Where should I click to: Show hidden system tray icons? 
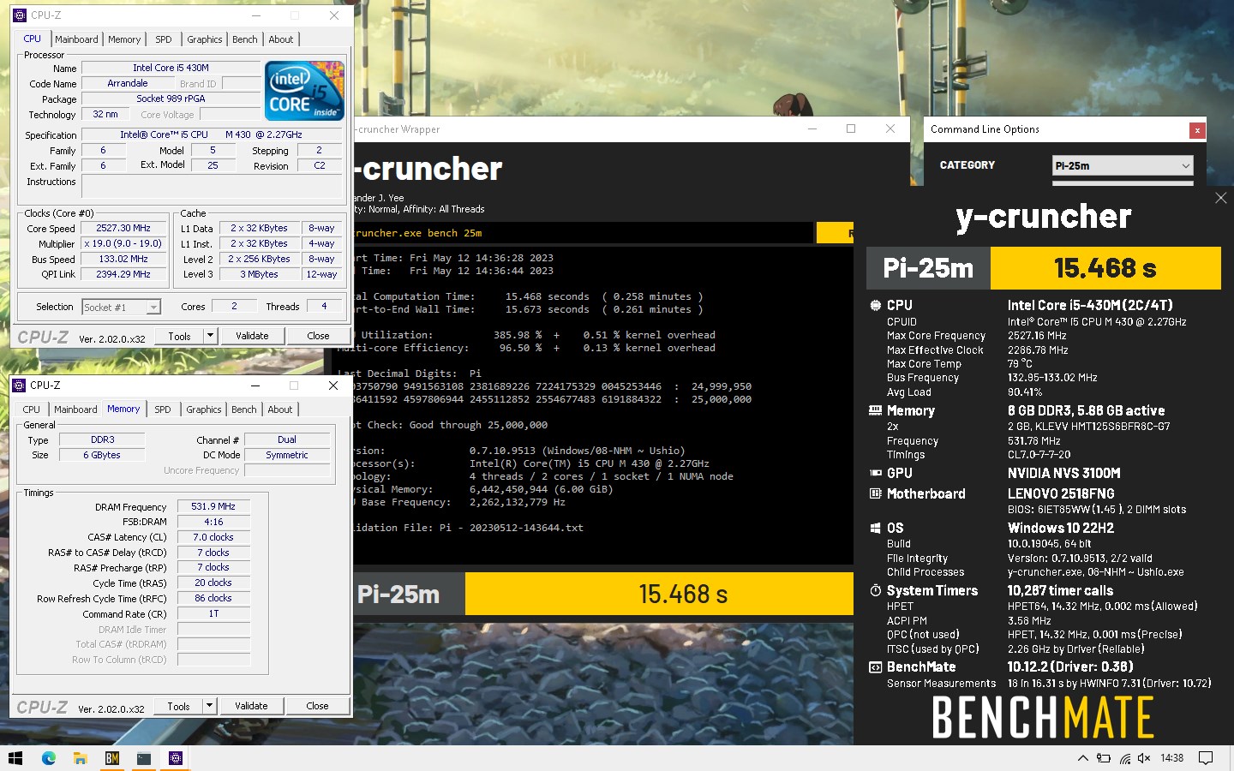[1082, 758]
